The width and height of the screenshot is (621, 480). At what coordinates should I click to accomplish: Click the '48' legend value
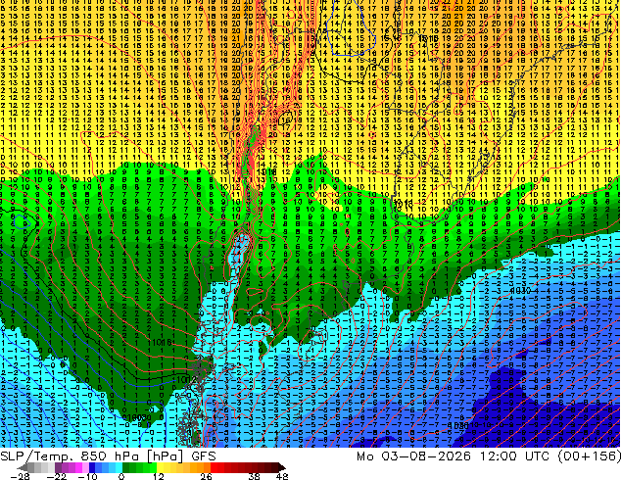[282, 476]
